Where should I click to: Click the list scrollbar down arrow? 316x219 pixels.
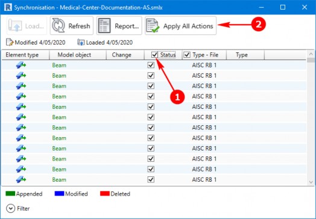point(311,182)
